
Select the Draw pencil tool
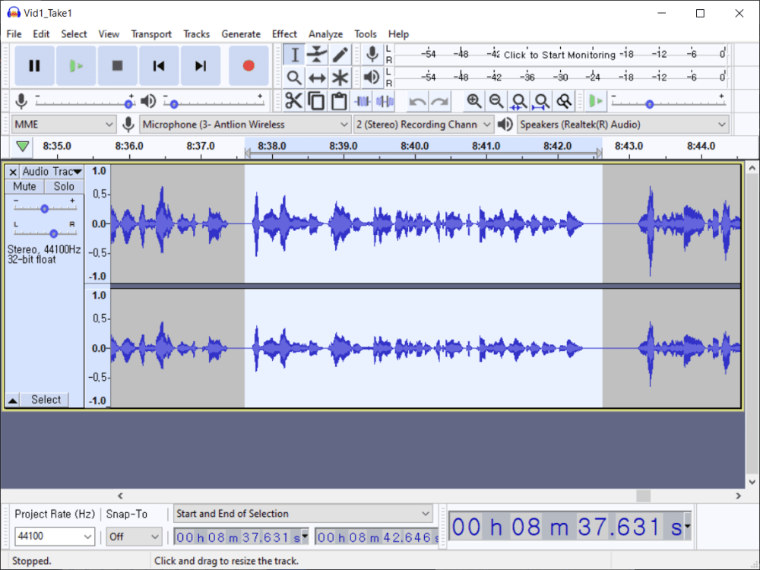[x=340, y=54]
